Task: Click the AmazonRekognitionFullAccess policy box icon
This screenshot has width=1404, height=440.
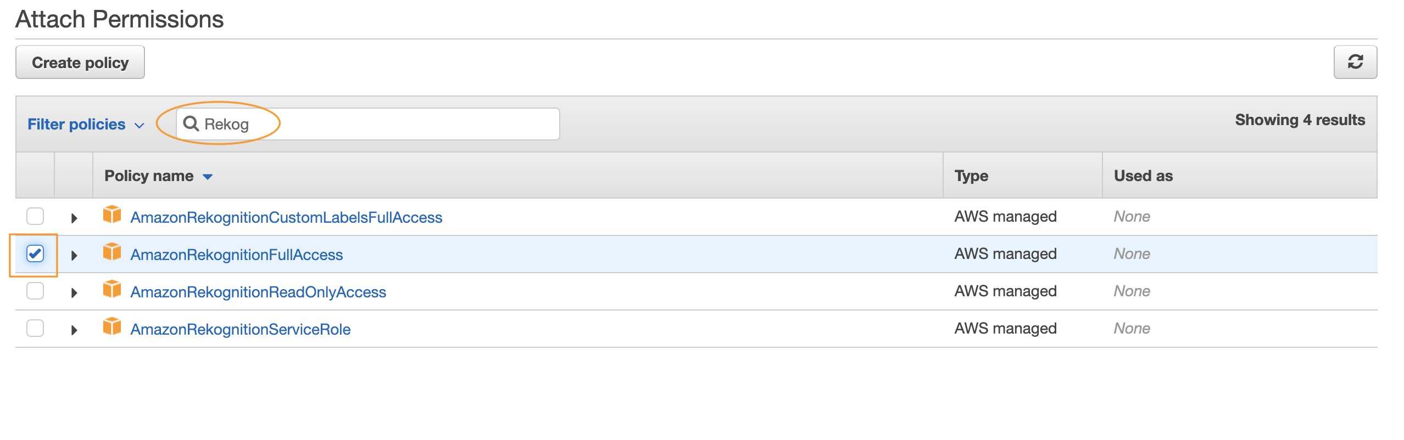Action: 112,252
